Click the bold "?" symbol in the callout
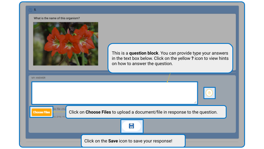The width and height of the screenshot is (264, 149). pos(193,58)
